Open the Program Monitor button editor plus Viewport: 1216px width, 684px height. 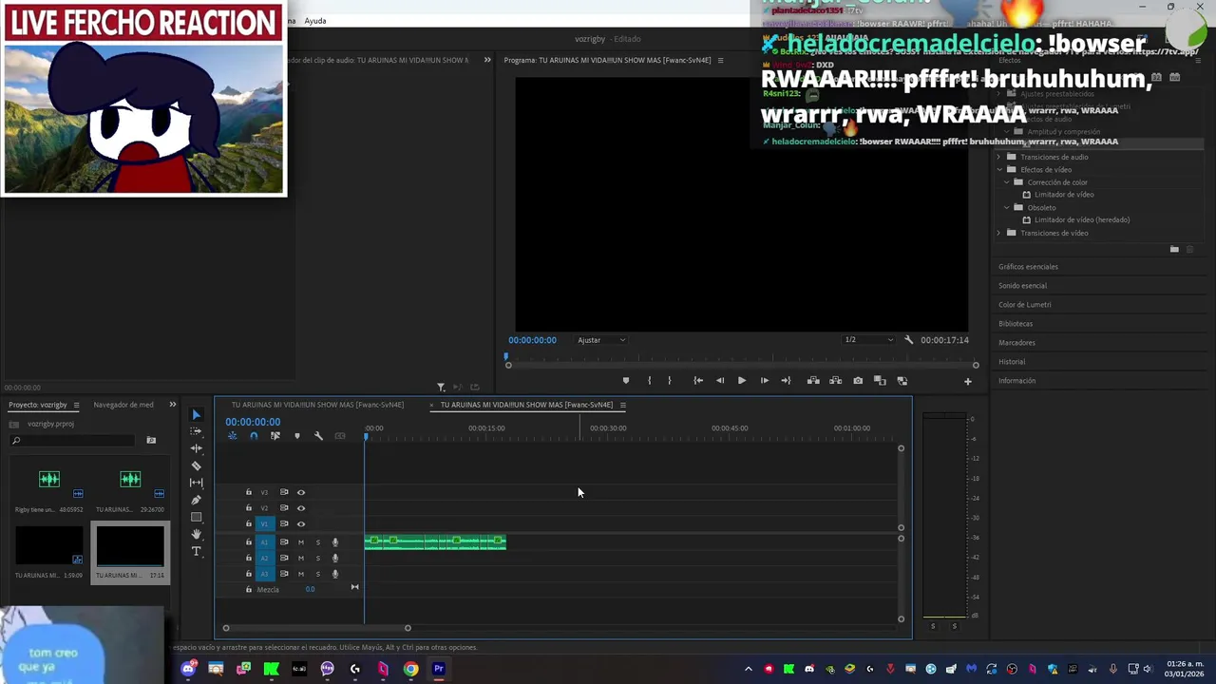click(x=968, y=382)
